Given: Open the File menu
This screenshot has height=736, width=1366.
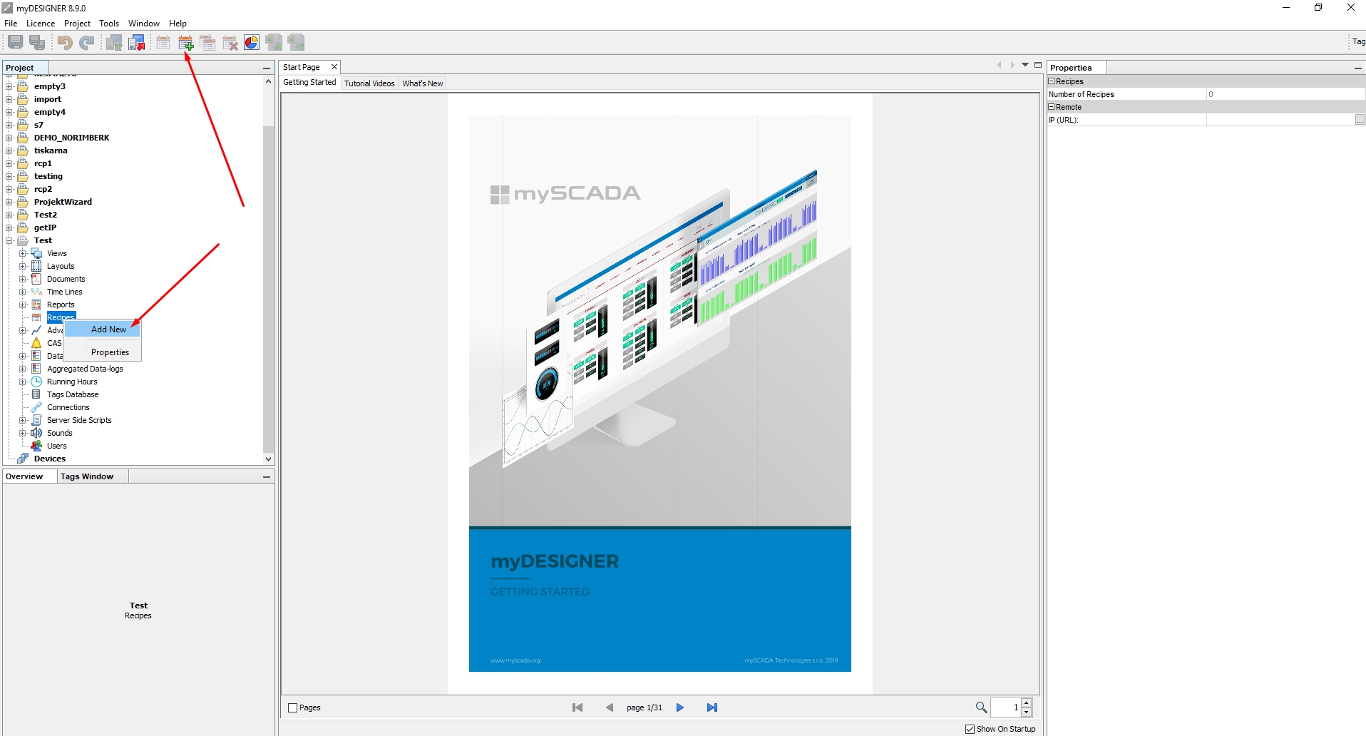Looking at the screenshot, I should point(11,23).
